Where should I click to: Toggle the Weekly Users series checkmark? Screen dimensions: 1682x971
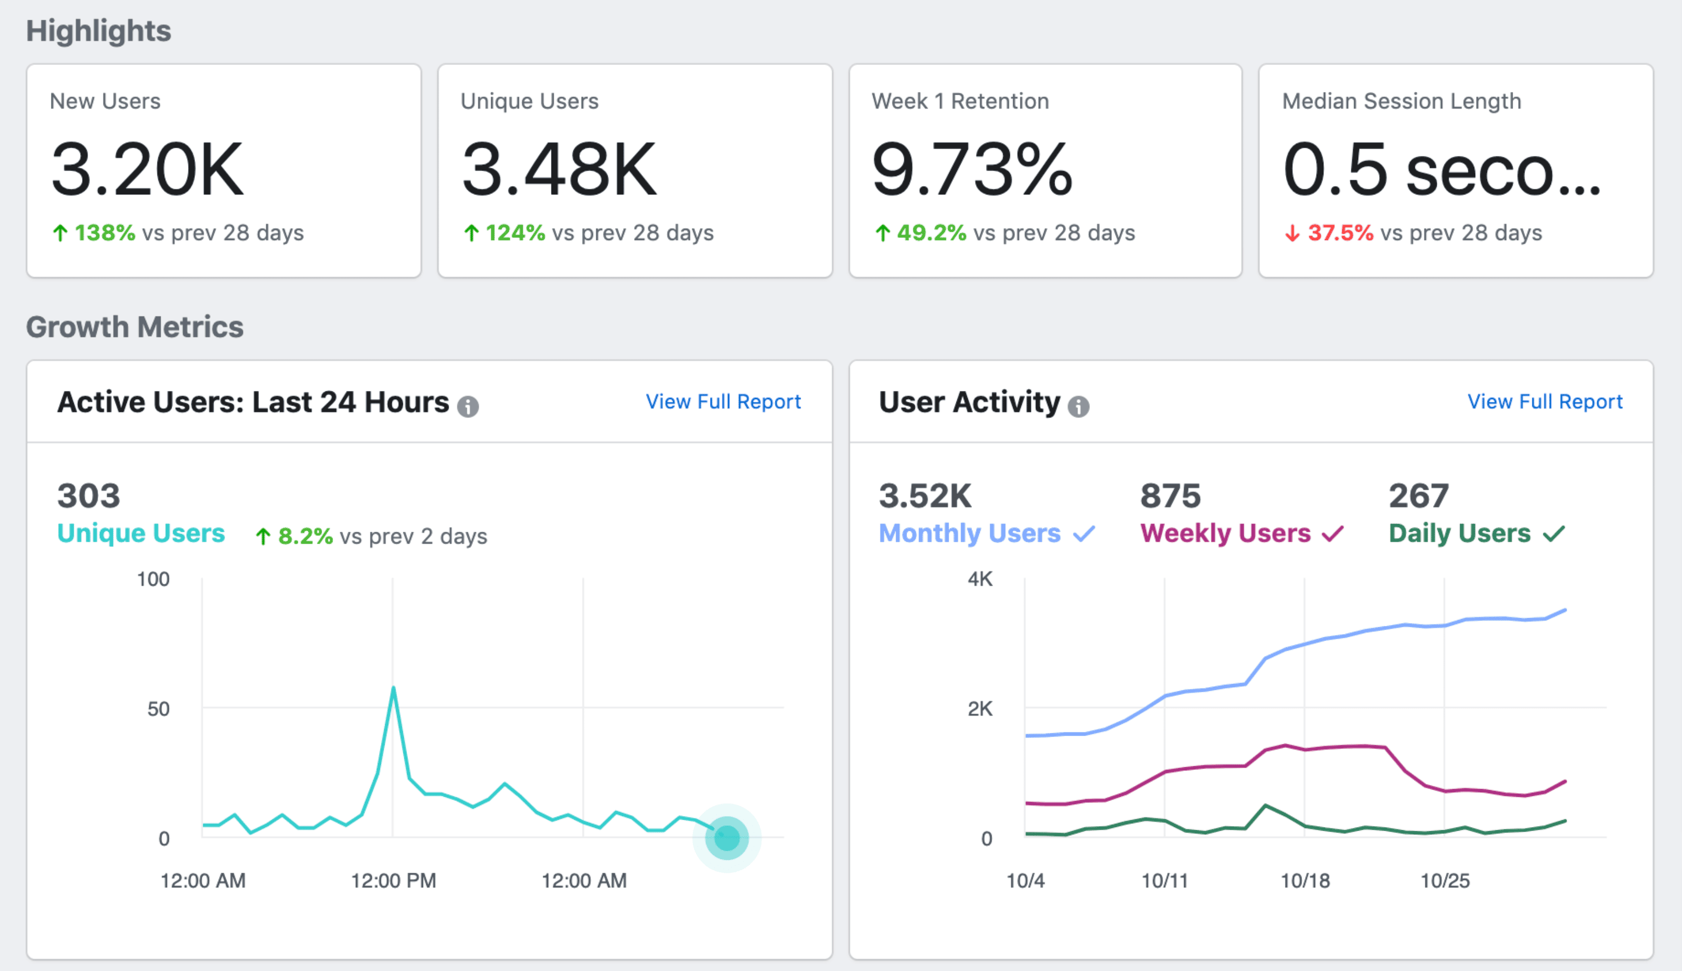1333,533
